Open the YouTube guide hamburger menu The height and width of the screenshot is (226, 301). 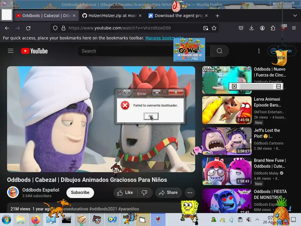click(x=11, y=51)
